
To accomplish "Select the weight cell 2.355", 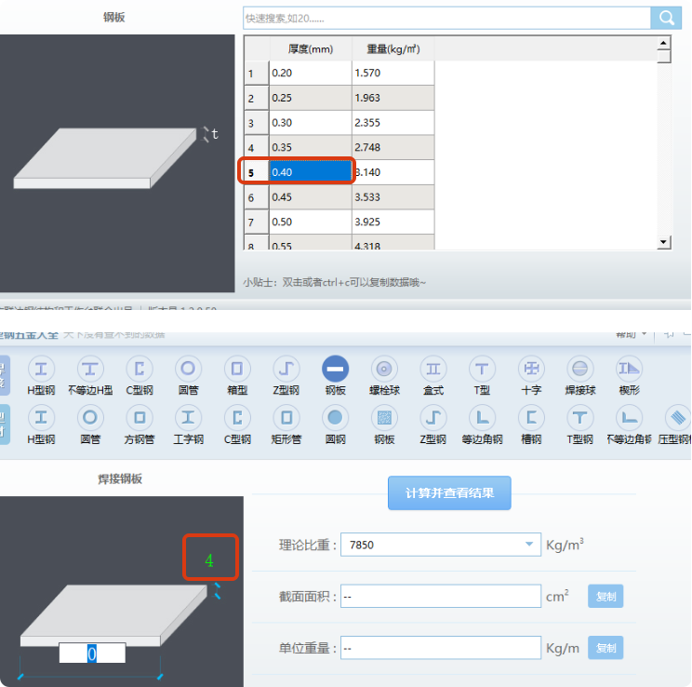I will (393, 122).
